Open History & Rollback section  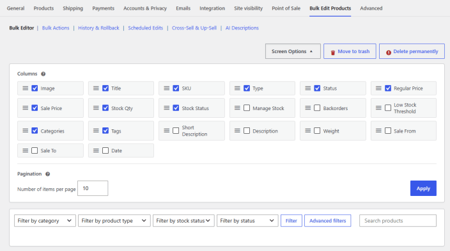[x=98, y=28]
